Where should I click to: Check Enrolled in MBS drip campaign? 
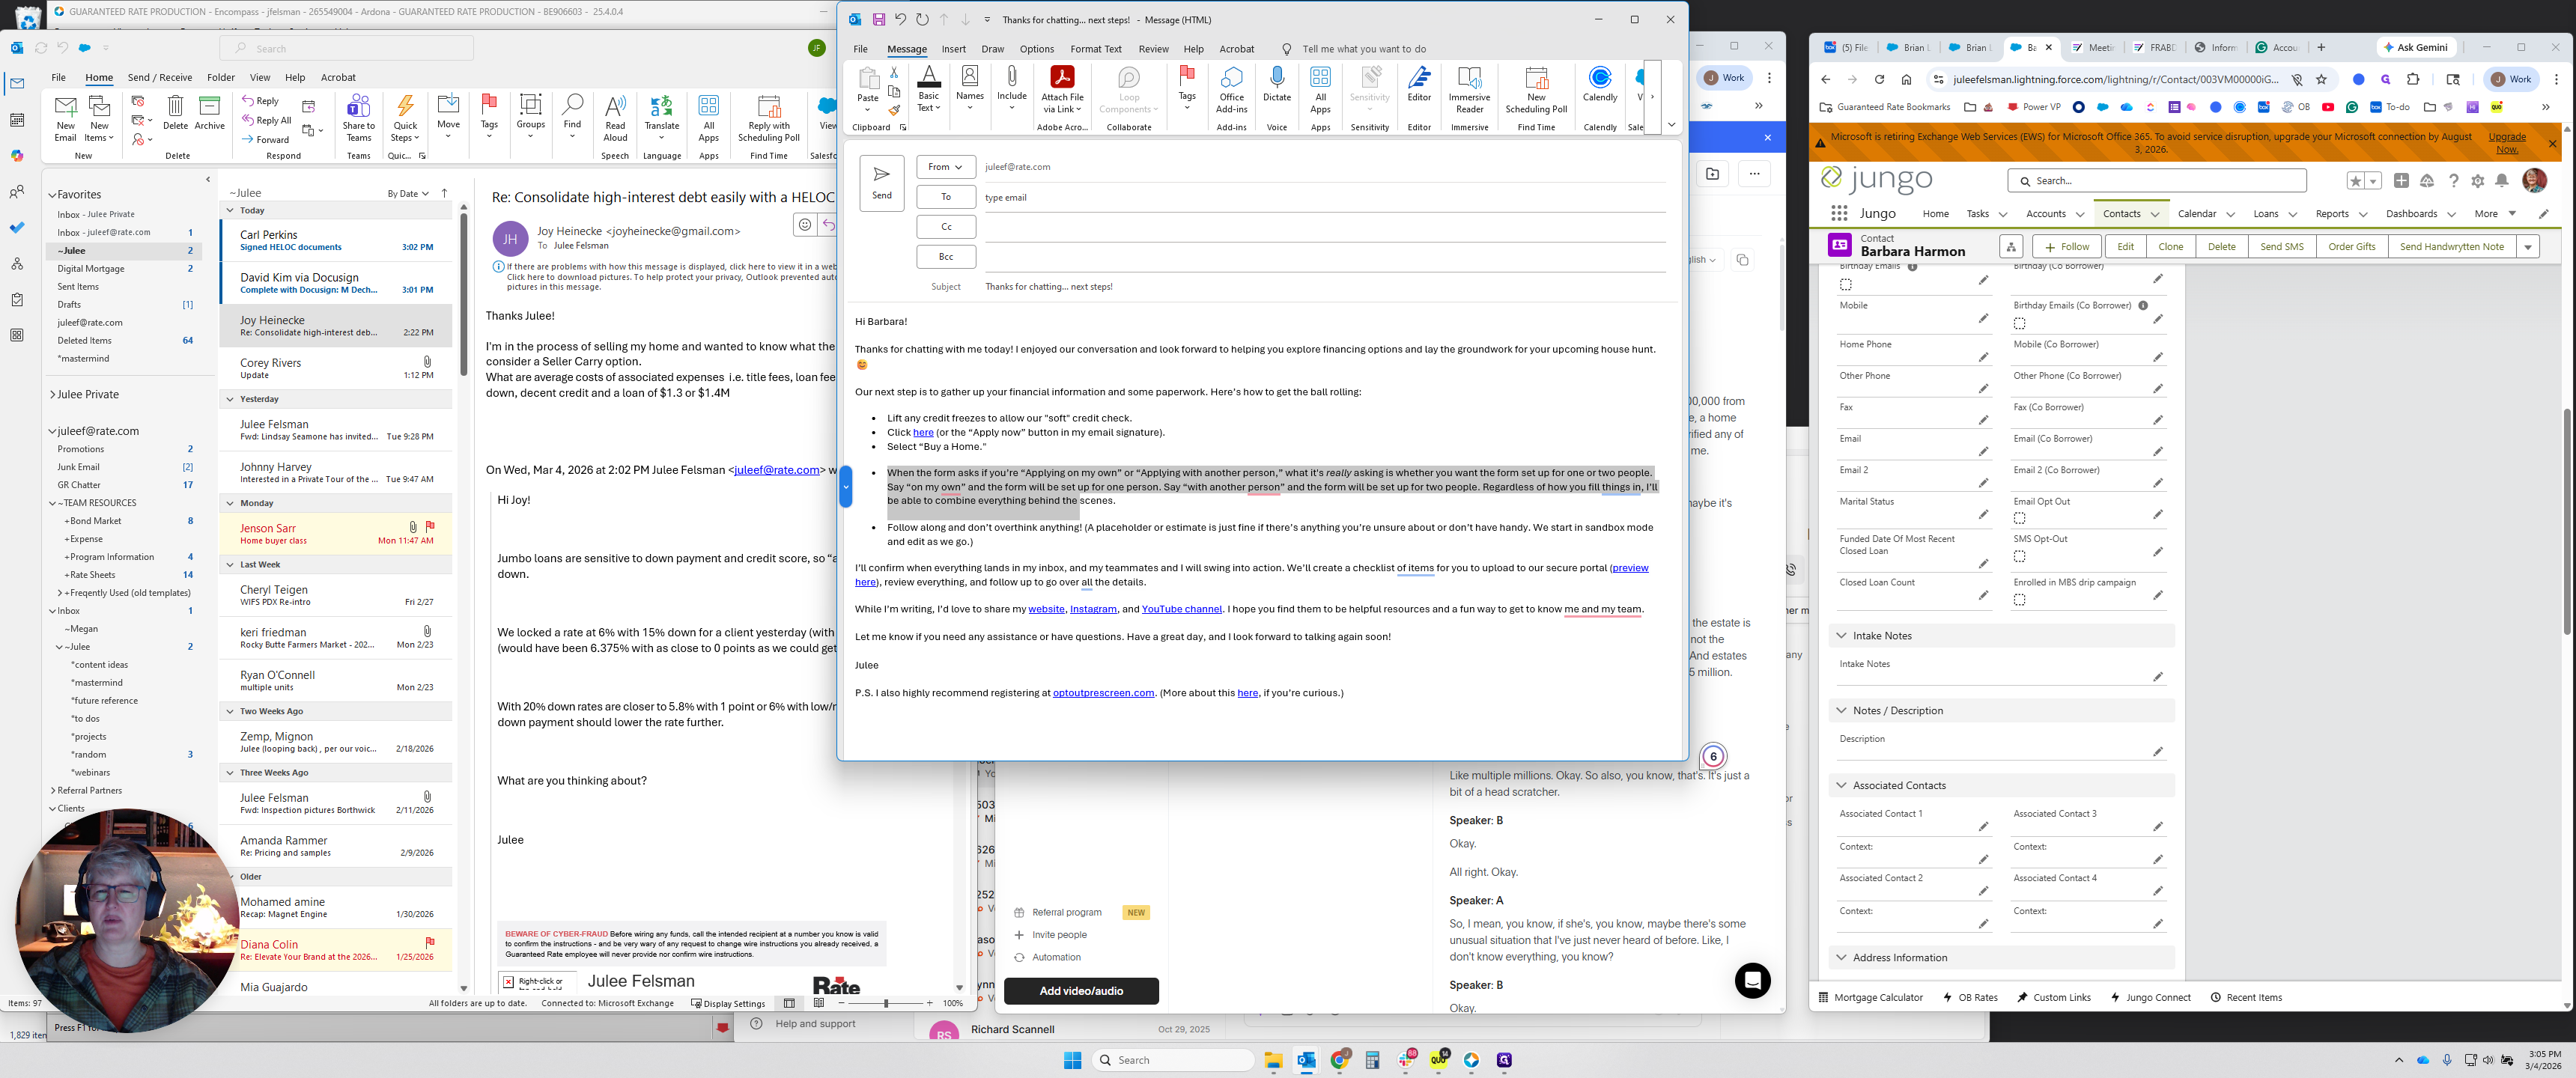point(2019,600)
